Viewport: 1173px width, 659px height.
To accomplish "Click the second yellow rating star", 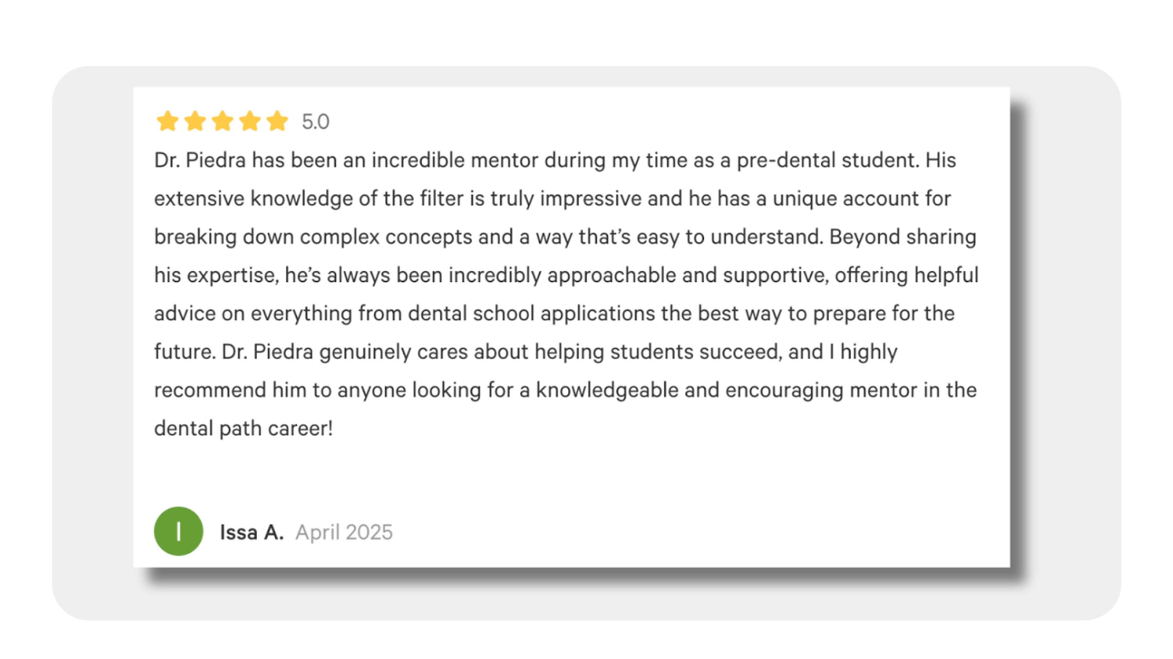I will point(195,121).
